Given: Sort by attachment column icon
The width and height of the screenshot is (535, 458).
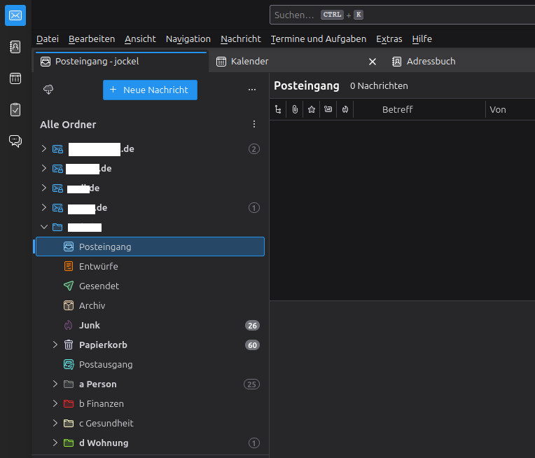Looking at the screenshot, I should [295, 109].
